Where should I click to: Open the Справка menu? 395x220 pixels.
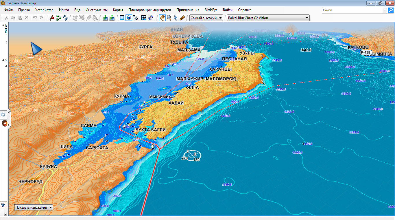244,10
